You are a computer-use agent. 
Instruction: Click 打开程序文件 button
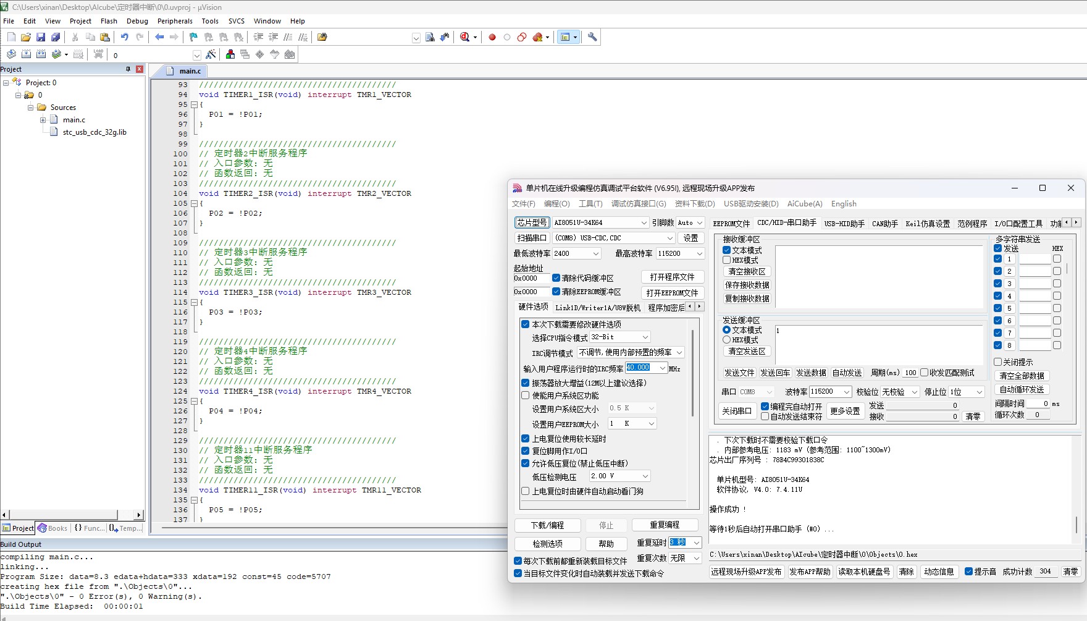click(672, 277)
